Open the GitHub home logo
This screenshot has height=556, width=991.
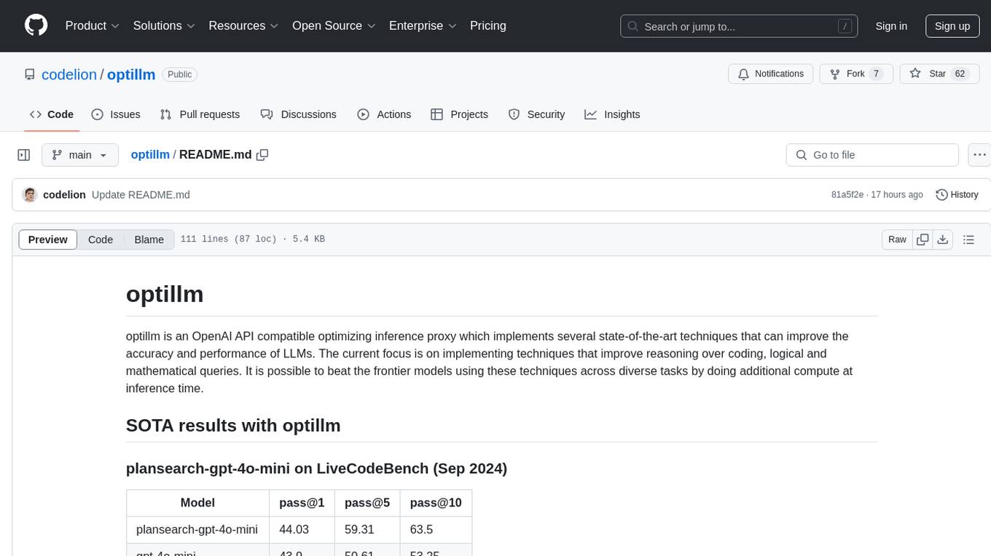click(x=36, y=25)
